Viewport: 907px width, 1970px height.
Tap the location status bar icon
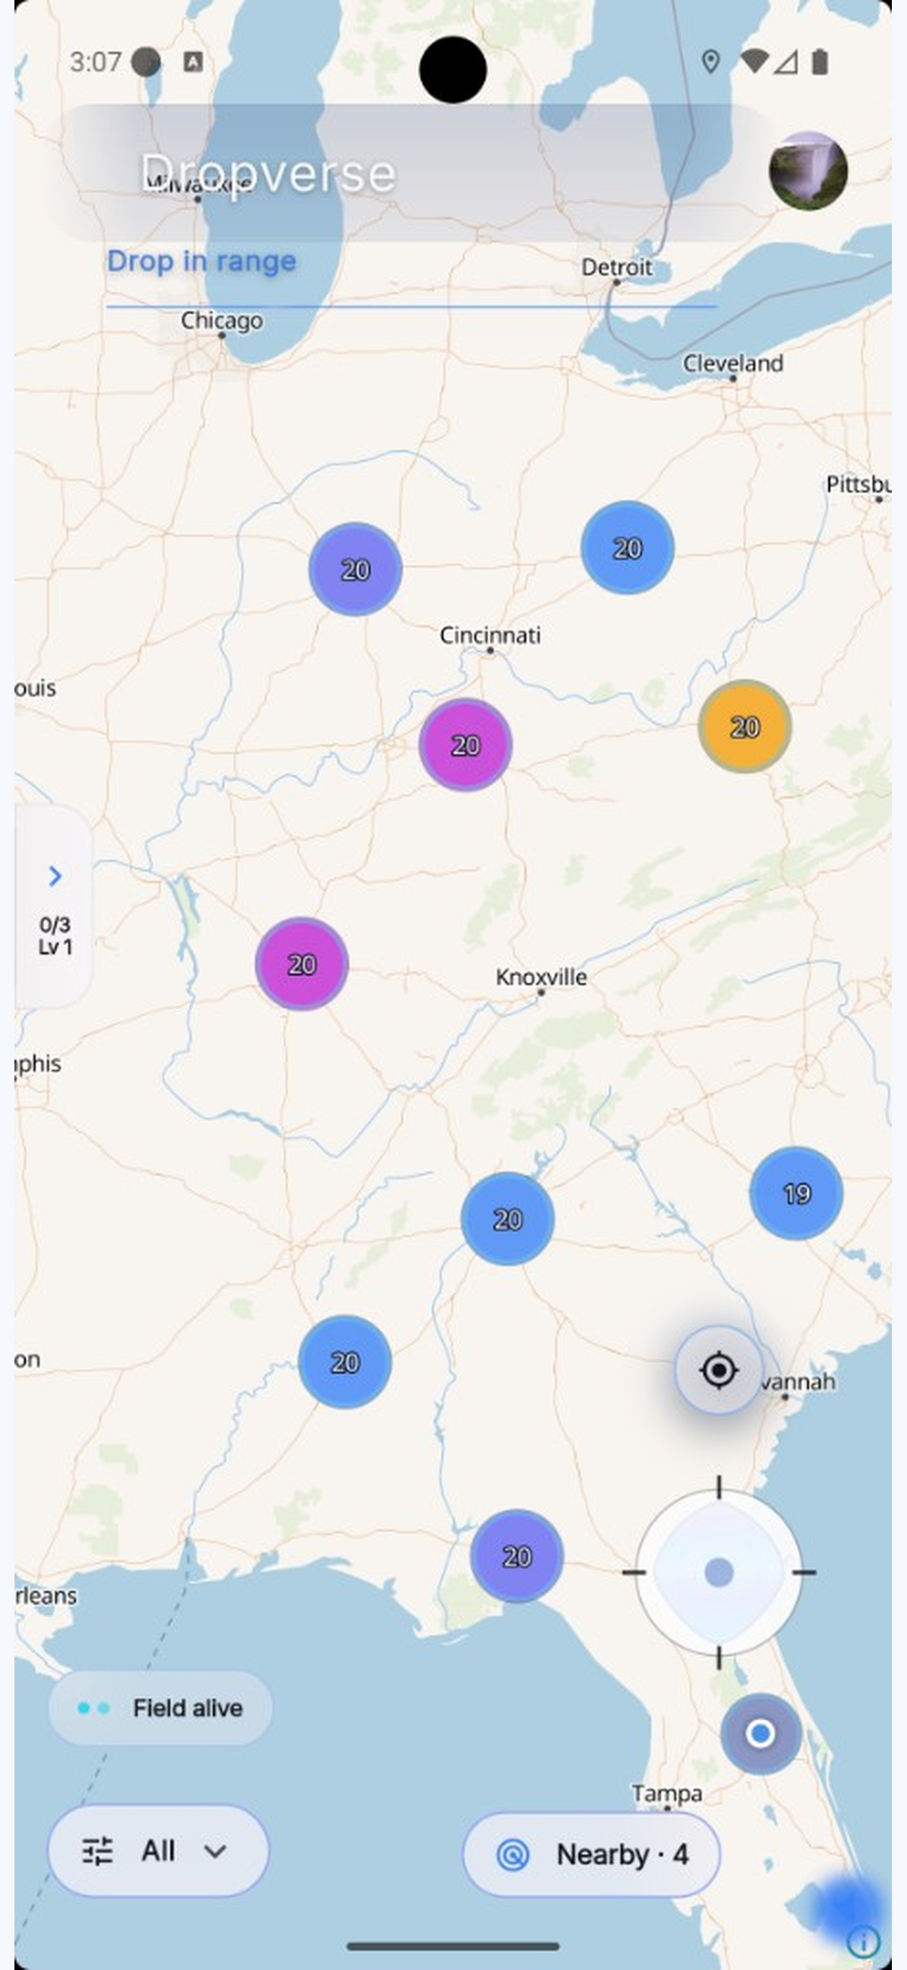pyautogui.click(x=710, y=62)
